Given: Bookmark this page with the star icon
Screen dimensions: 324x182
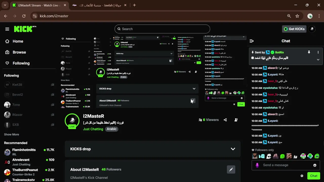Looking at the screenshot, I should point(297,16).
